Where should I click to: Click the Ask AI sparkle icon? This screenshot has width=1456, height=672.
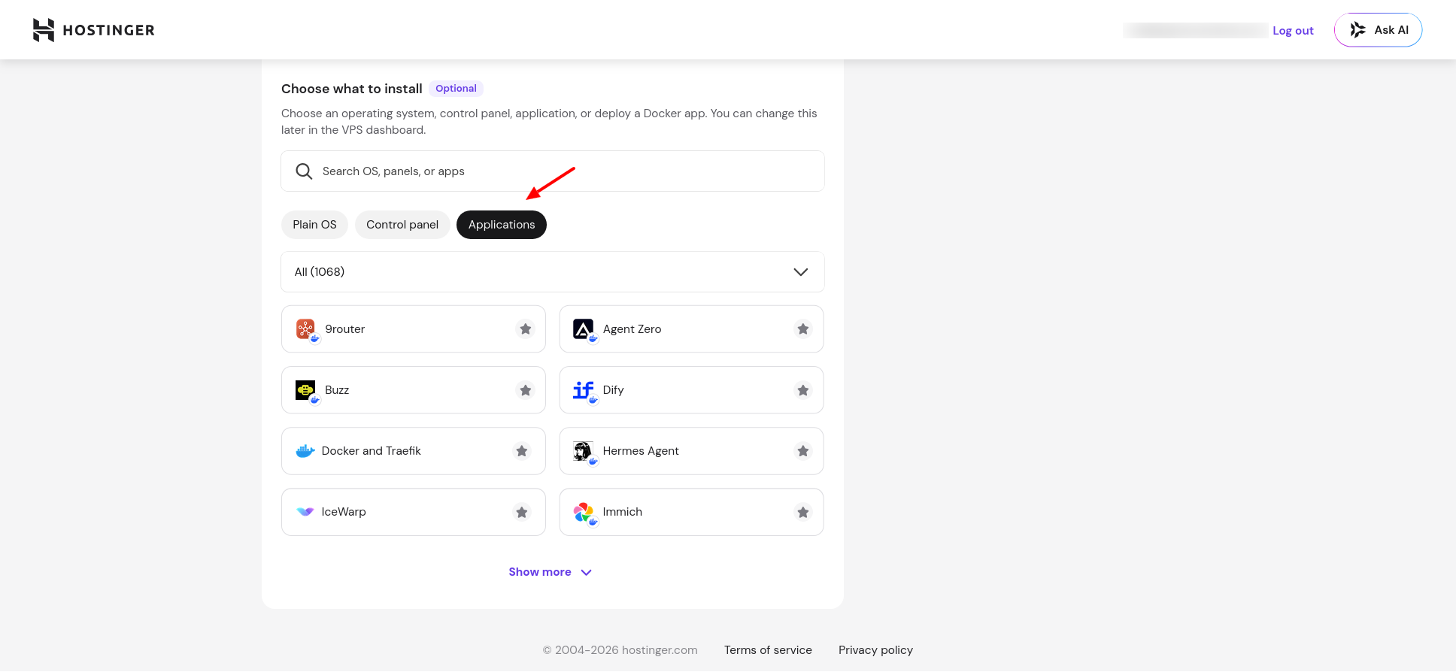(x=1357, y=30)
